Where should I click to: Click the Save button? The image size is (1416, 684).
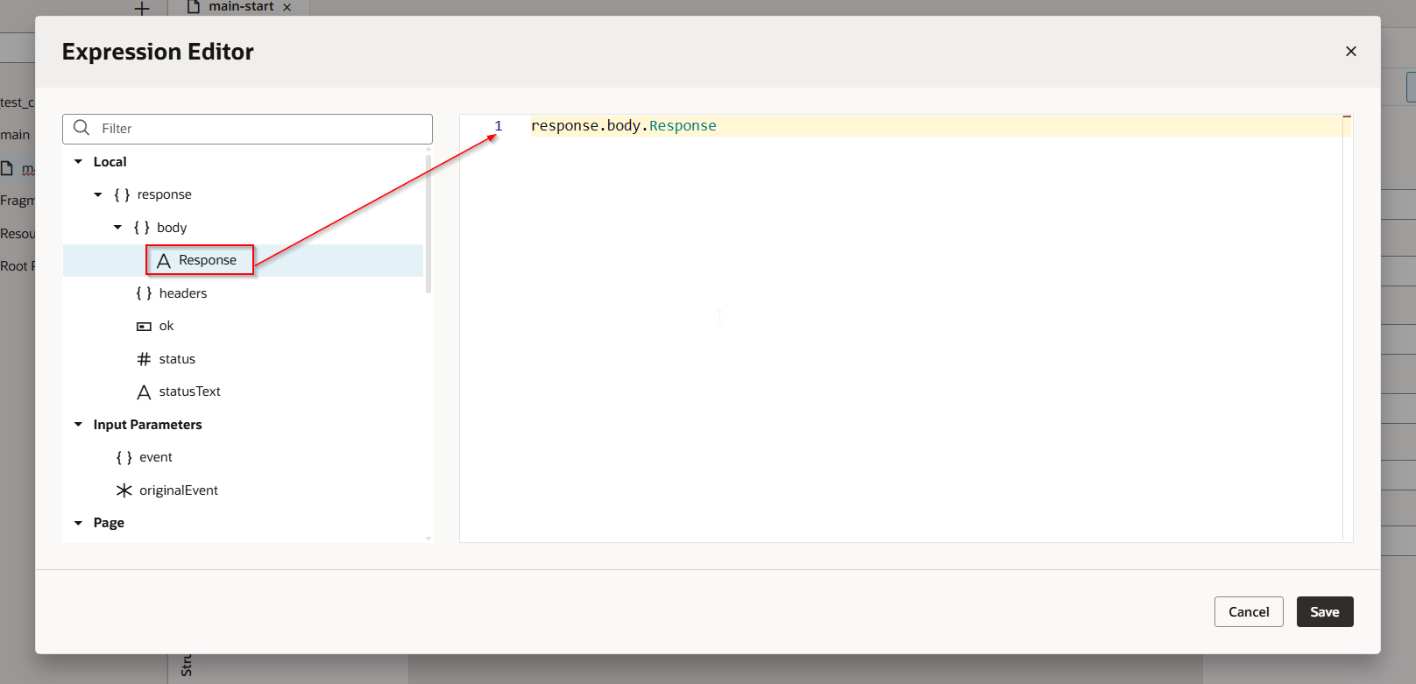1325,612
